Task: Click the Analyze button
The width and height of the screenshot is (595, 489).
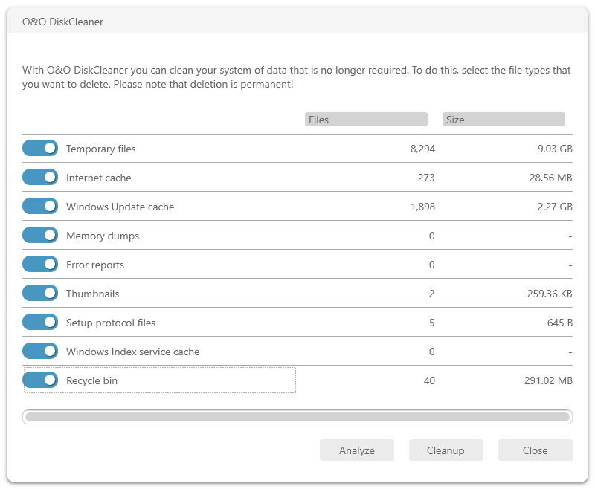Action: point(357,450)
